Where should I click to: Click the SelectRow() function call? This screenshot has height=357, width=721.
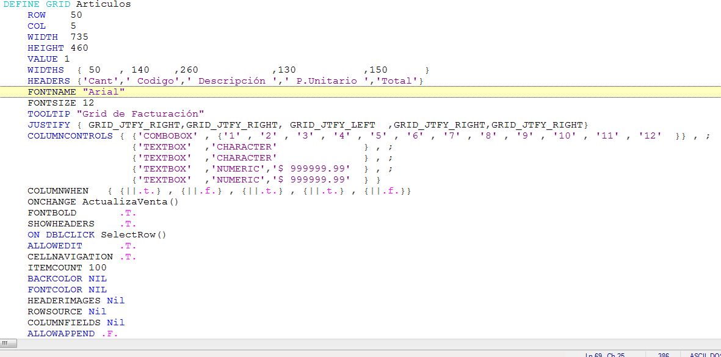133,234
